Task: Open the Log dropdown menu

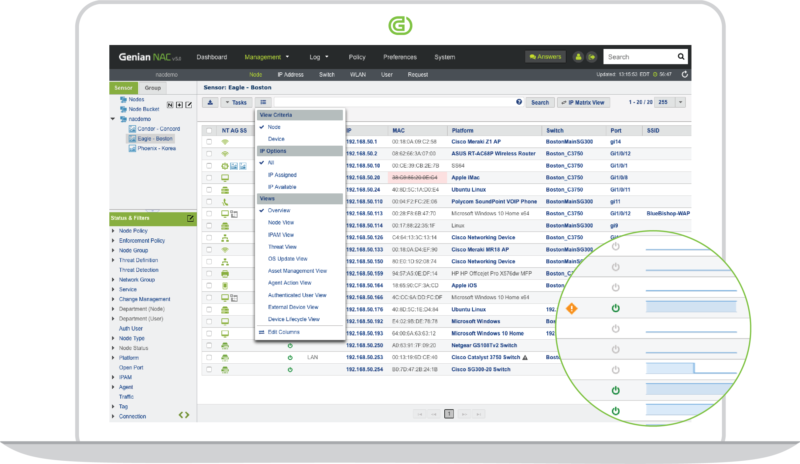Action: (x=319, y=57)
